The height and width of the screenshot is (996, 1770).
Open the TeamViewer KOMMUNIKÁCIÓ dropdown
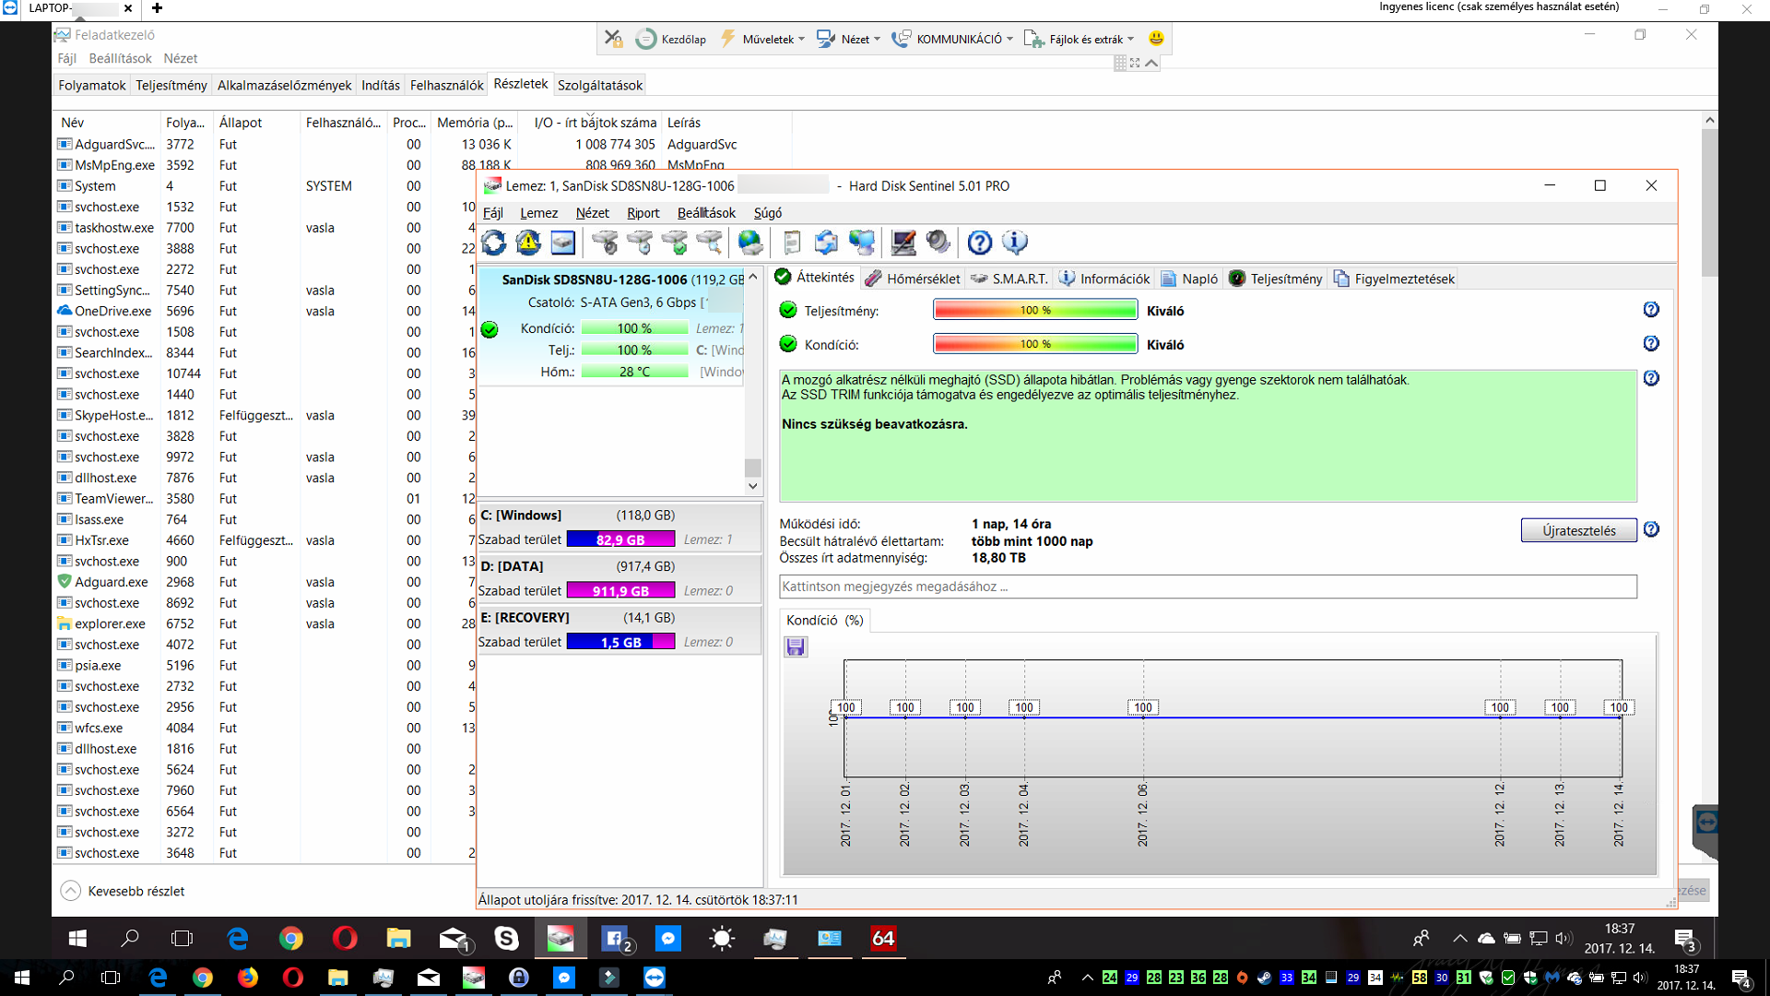point(953,39)
